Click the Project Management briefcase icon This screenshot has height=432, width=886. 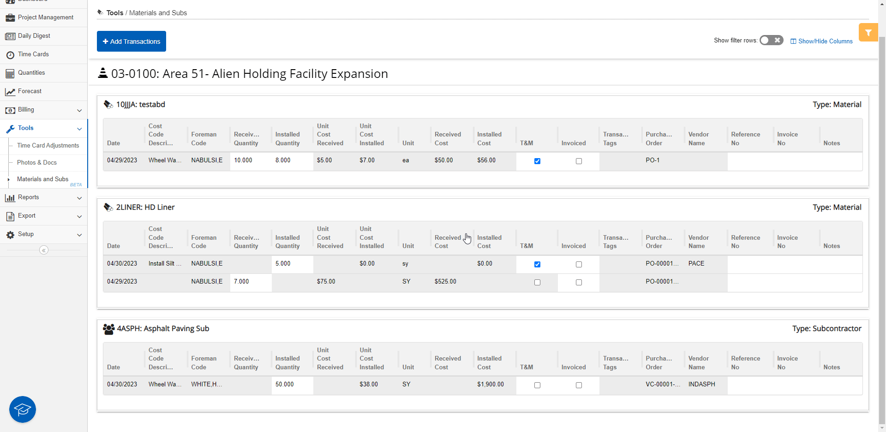[10, 18]
